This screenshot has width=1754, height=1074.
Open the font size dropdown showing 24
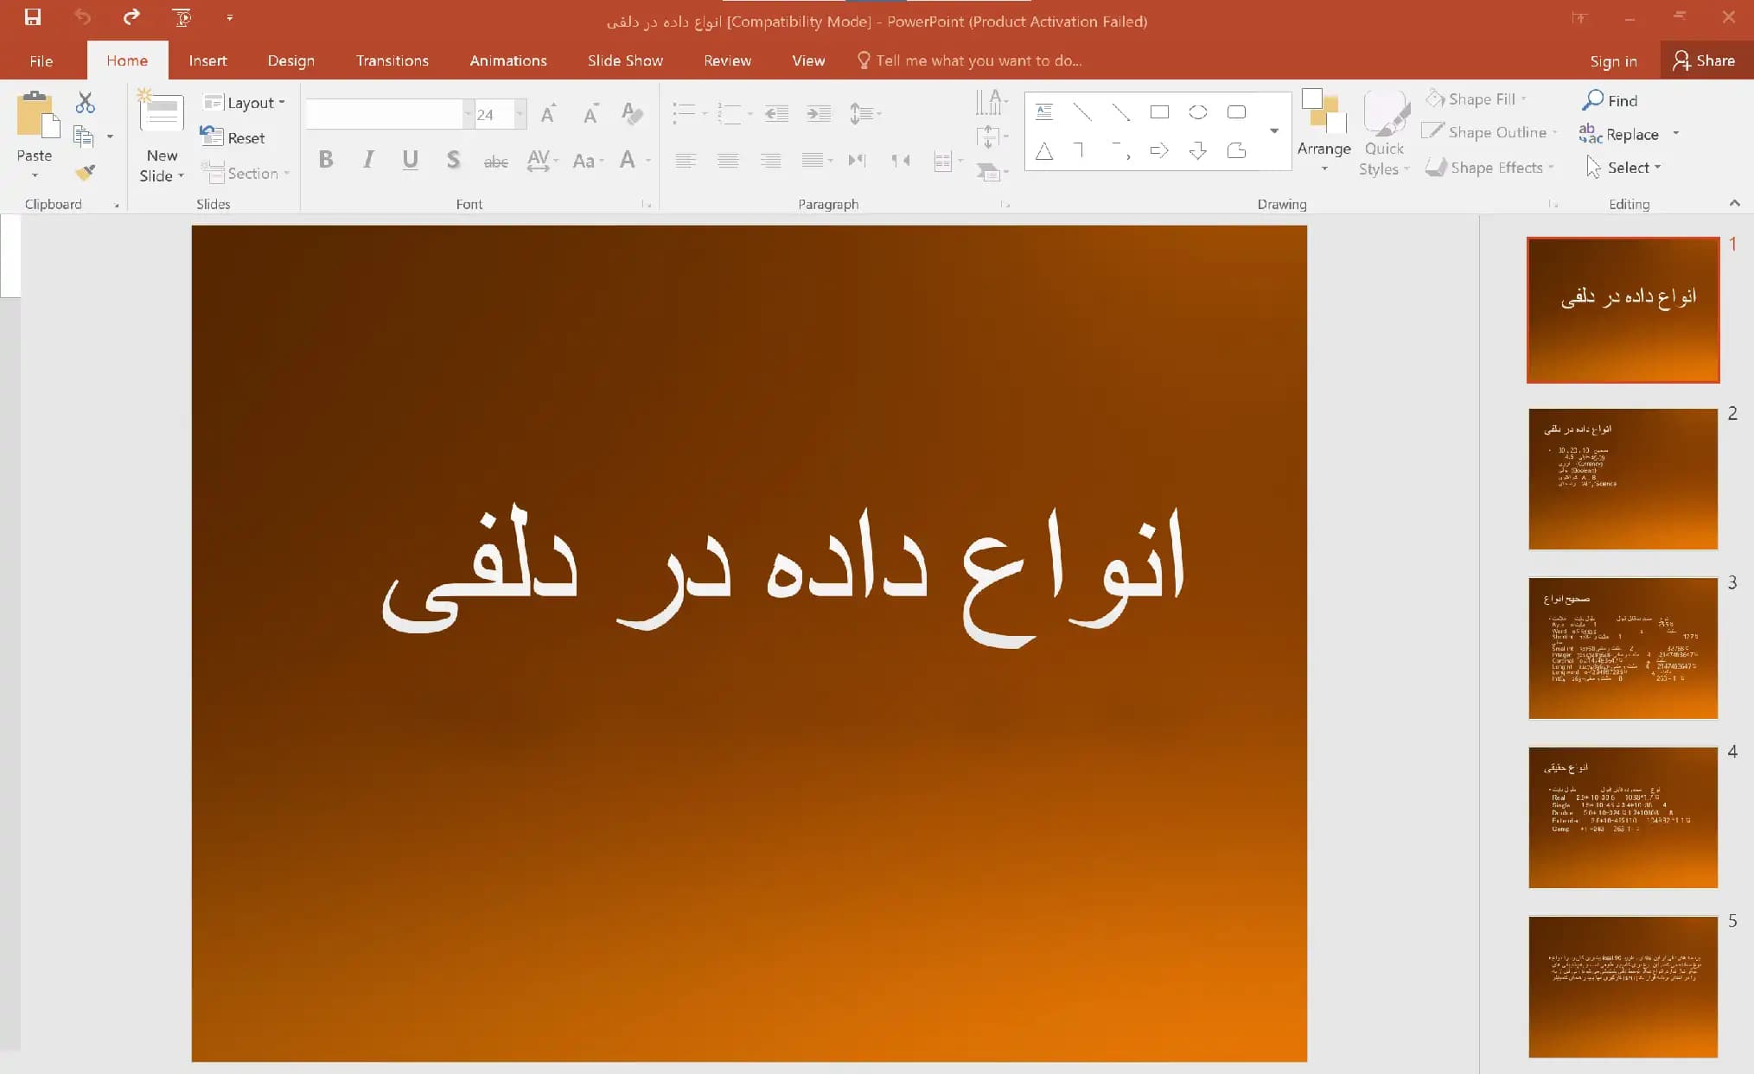(520, 114)
